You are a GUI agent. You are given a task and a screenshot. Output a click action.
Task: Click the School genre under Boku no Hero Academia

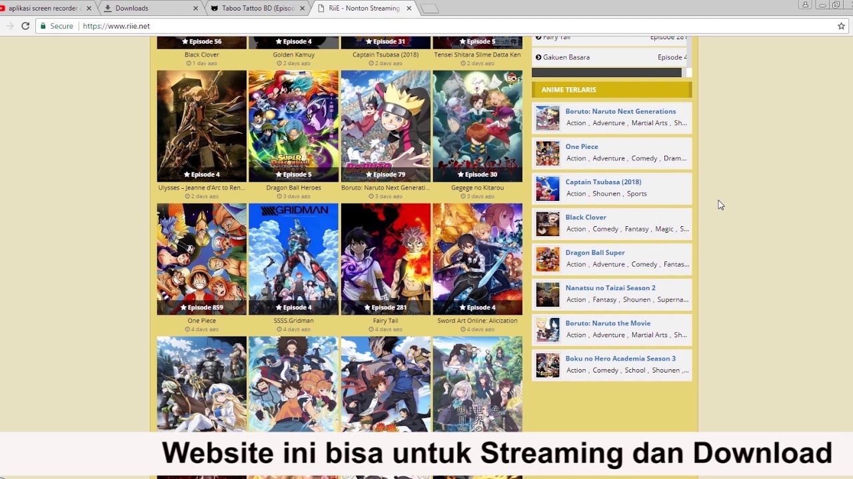point(635,370)
